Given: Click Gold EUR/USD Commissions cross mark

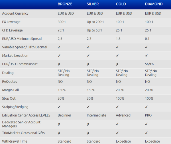Looking at the screenshot, I should pyautogui.click(x=117, y=64).
